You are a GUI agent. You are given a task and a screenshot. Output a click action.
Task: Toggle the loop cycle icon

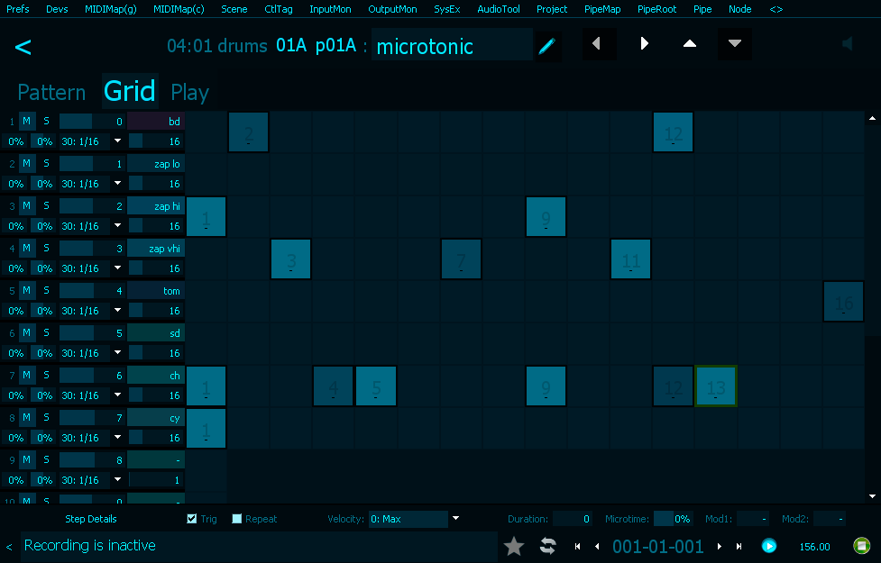(547, 546)
